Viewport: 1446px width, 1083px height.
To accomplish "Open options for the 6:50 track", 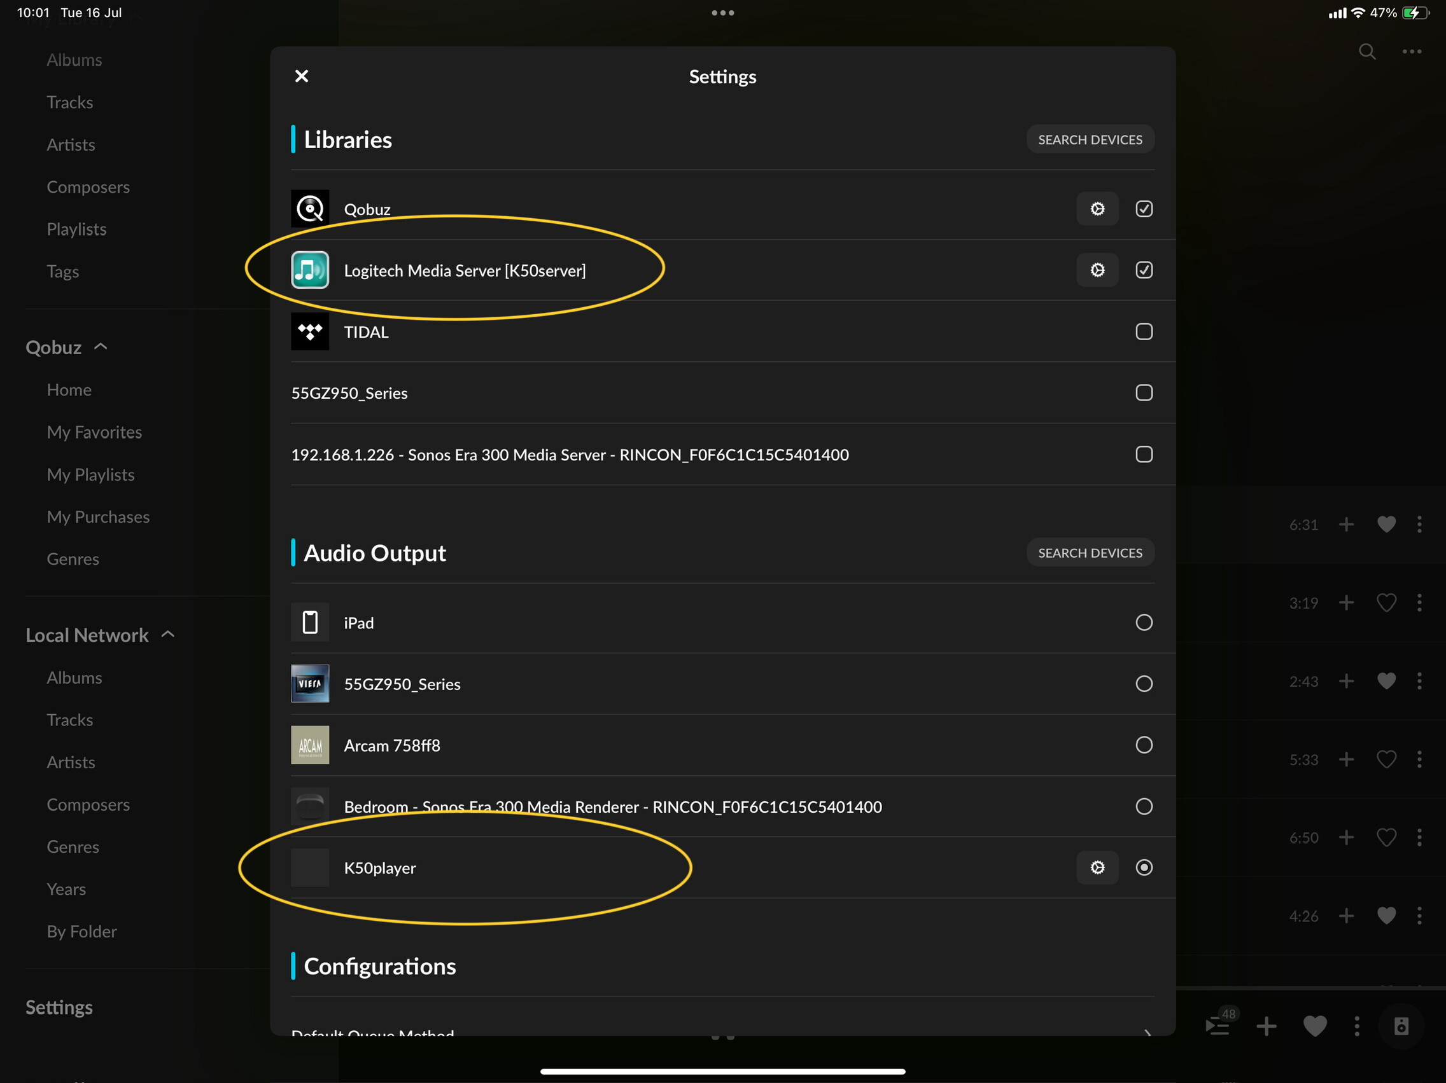I will coord(1419,838).
